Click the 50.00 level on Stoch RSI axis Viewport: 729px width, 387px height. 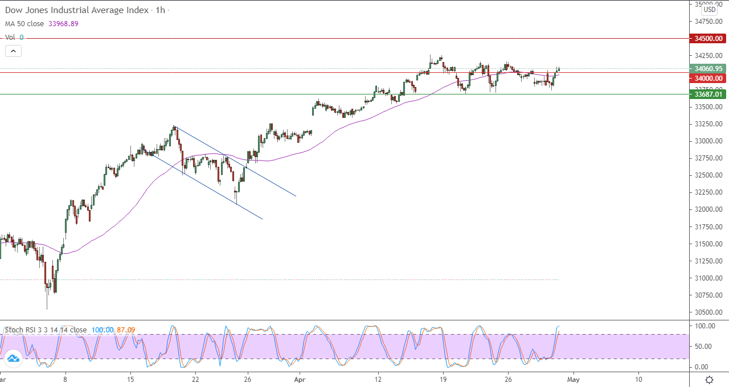click(703, 346)
